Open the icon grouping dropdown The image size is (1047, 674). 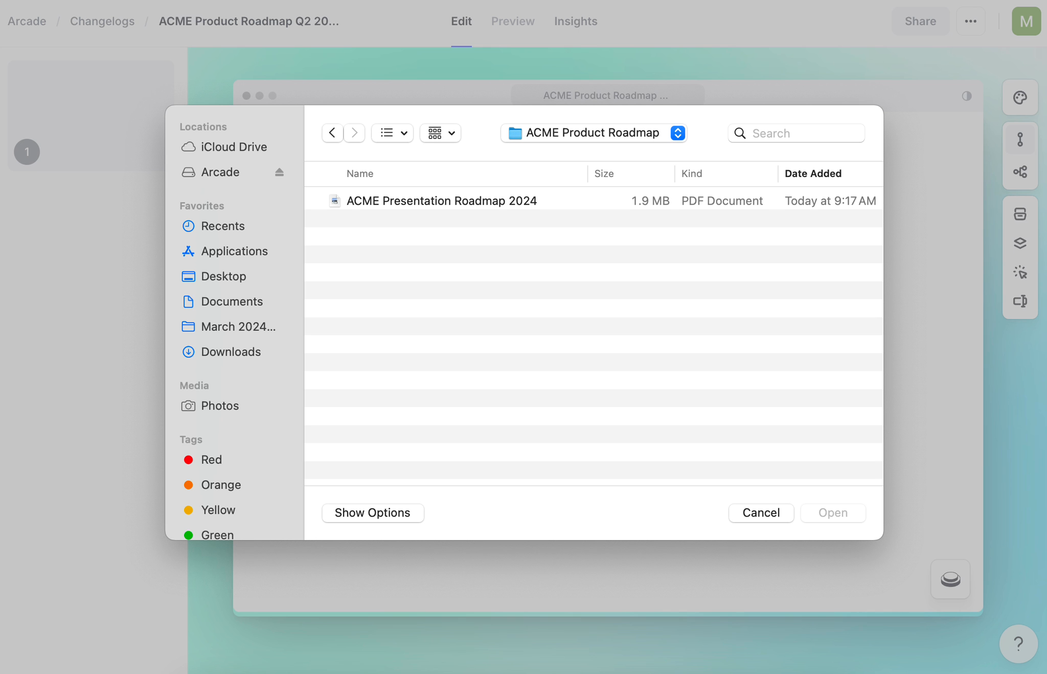click(441, 133)
